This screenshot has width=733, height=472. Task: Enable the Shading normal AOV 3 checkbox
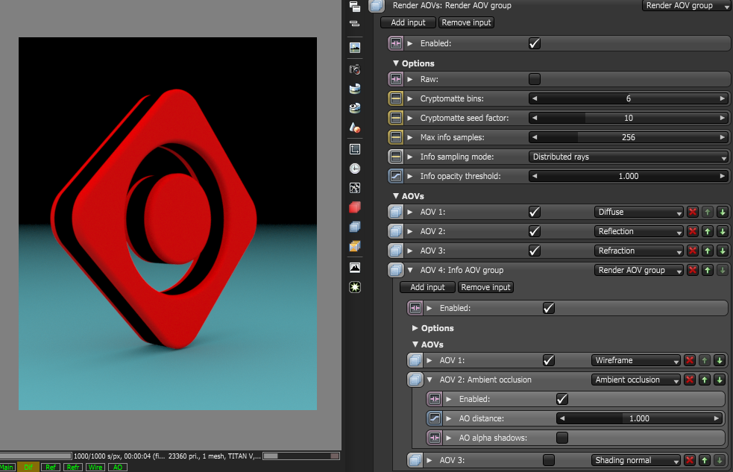tap(549, 460)
